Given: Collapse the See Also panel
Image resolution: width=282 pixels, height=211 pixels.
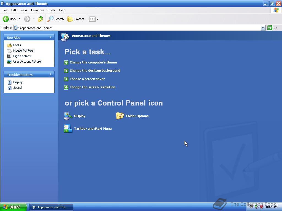Looking at the screenshot, I should (x=51, y=37).
